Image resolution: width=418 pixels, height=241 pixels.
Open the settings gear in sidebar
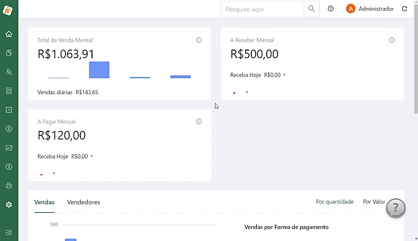tap(9, 204)
